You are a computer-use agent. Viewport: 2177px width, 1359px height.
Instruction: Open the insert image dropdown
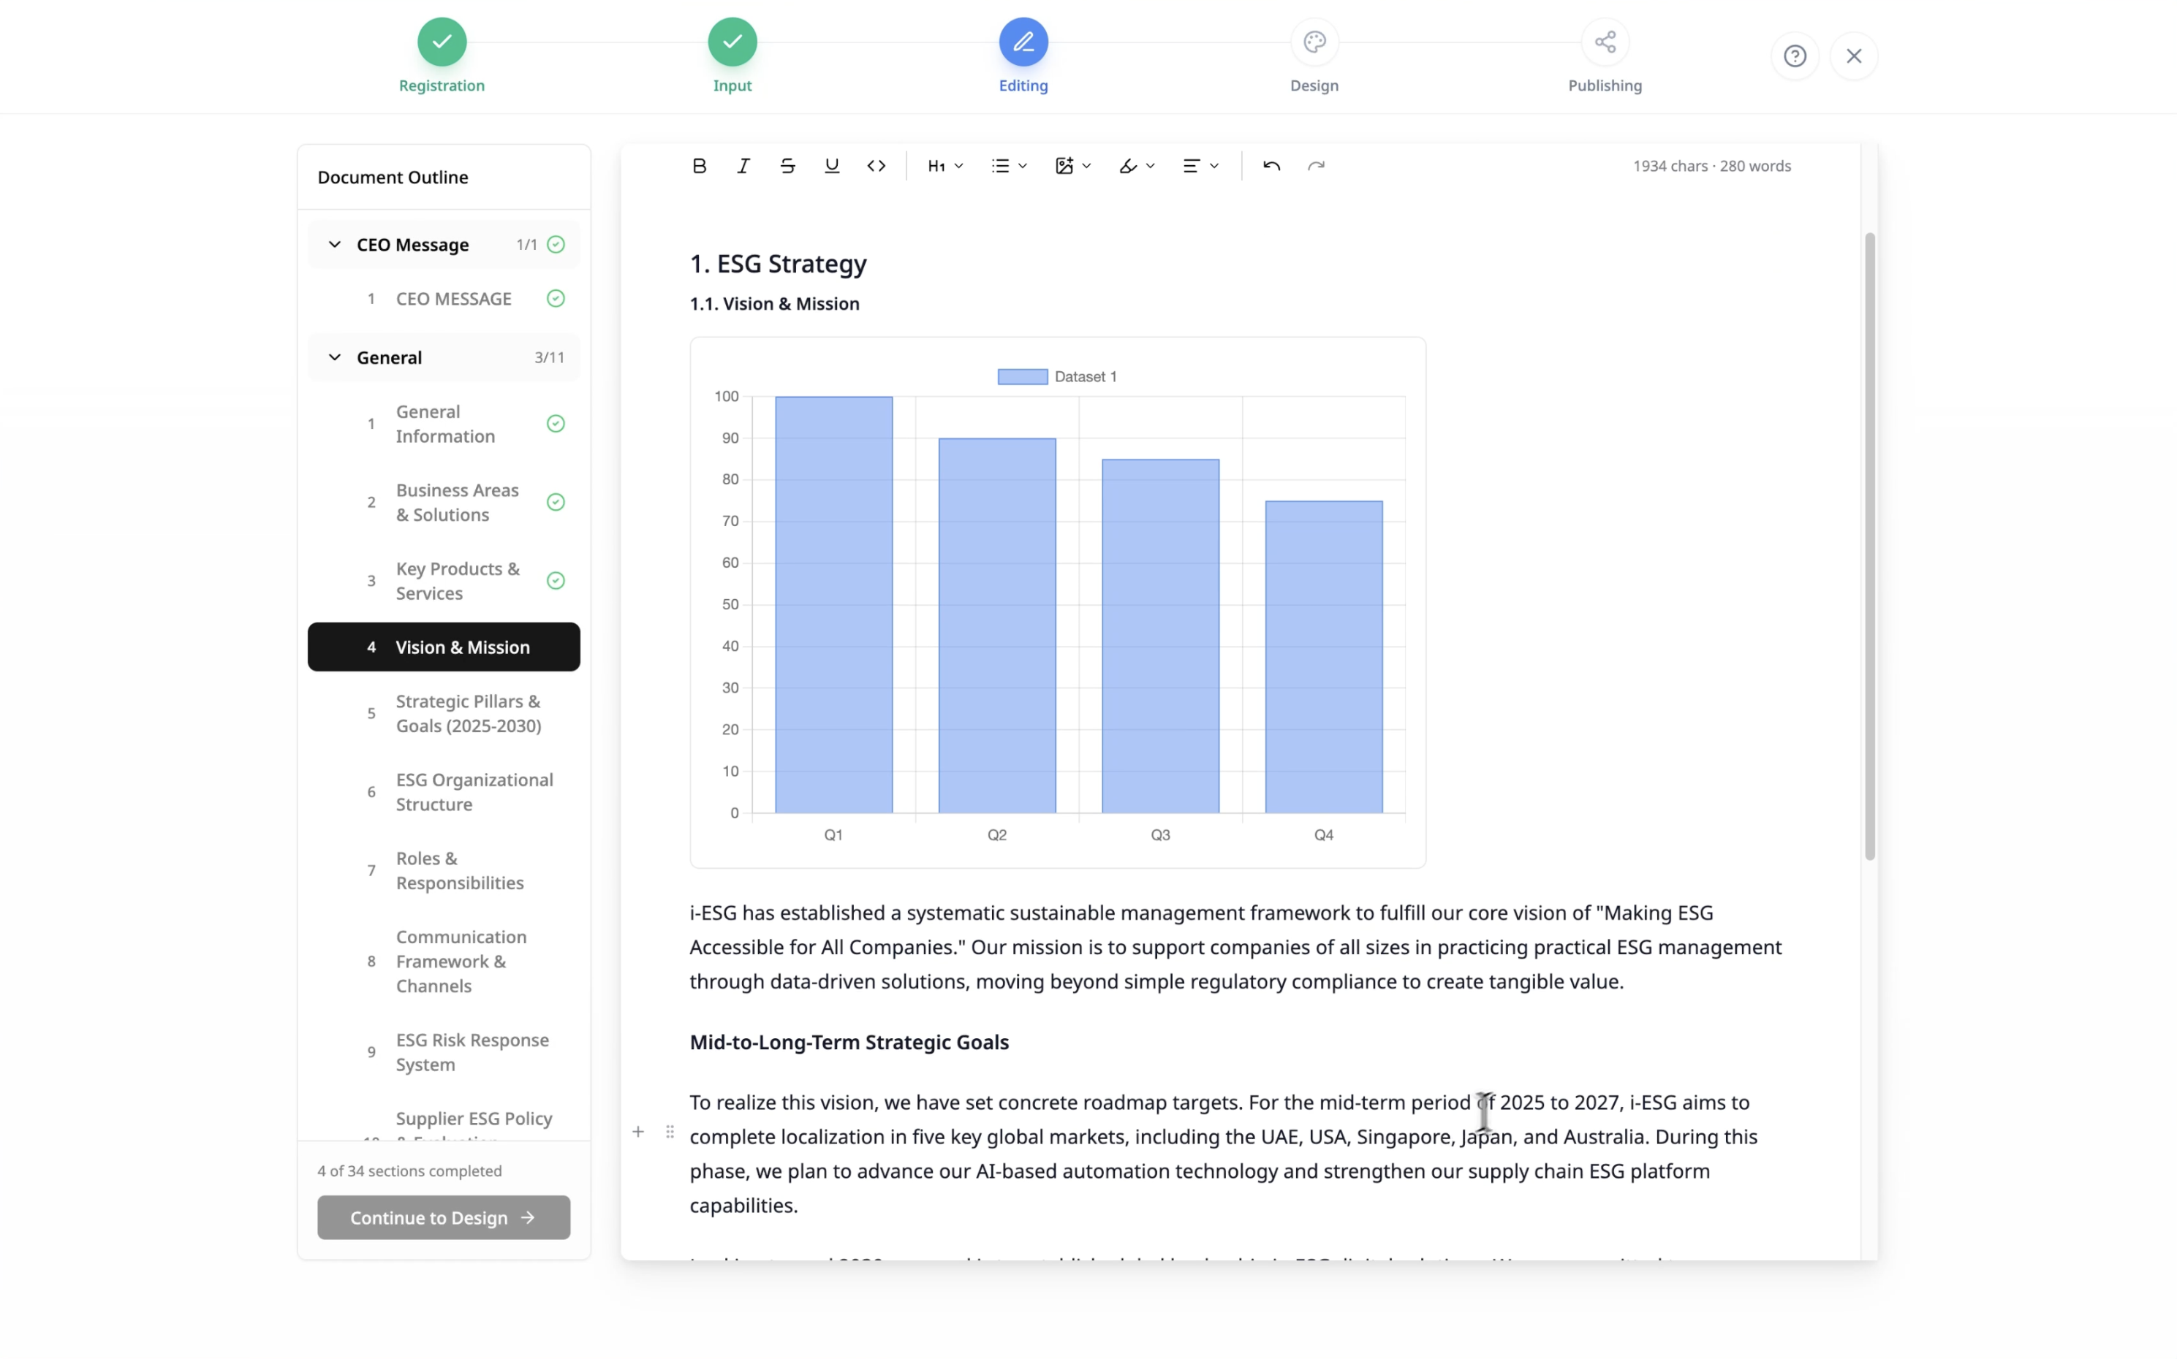pos(1072,165)
